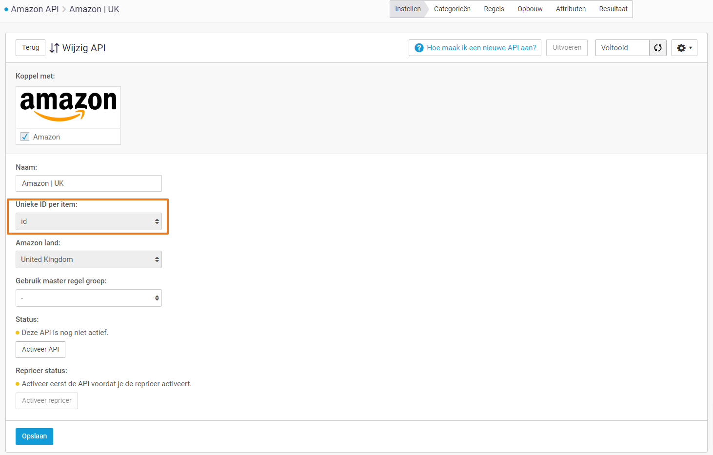The image size is (713, 455).
Task: Click the Amazon API breadcrumb link
Action: [x=35, y=9]
